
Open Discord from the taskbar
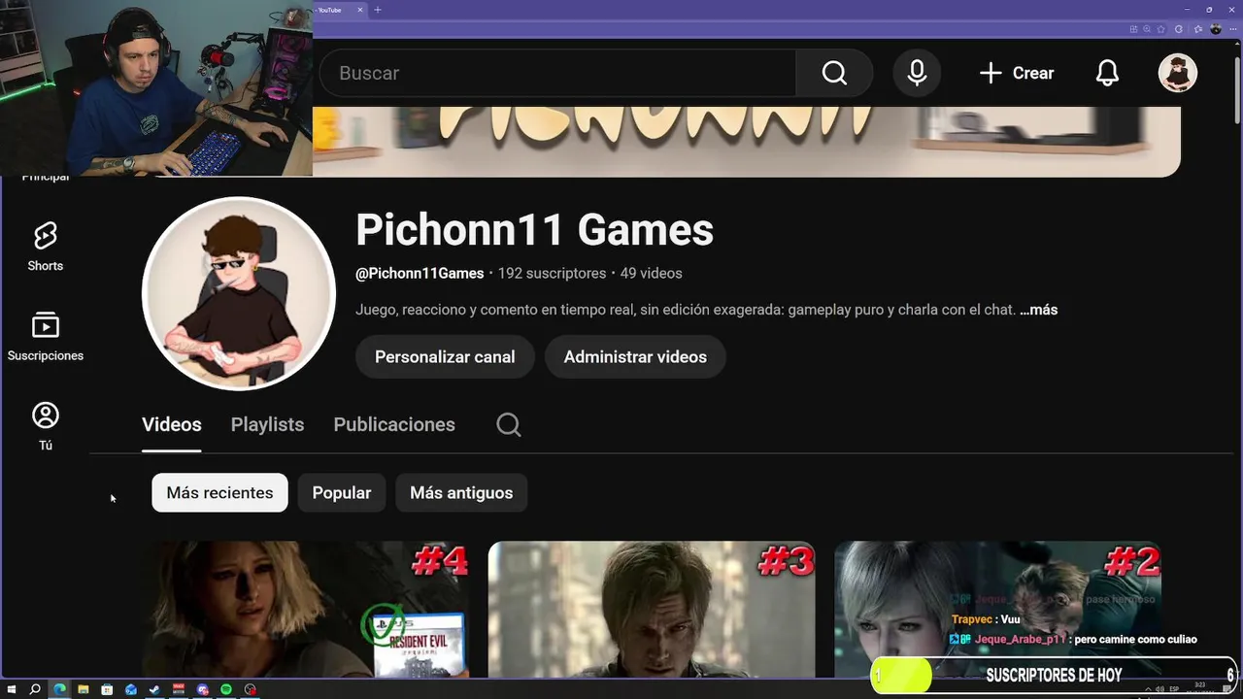[x=202, y=689]
